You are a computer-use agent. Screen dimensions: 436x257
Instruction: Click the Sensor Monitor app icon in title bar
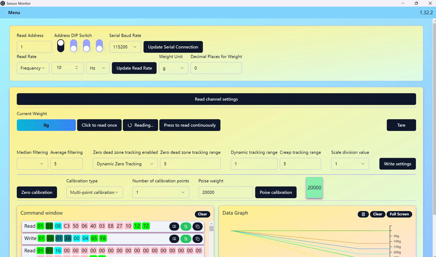[x=3, y=3]
